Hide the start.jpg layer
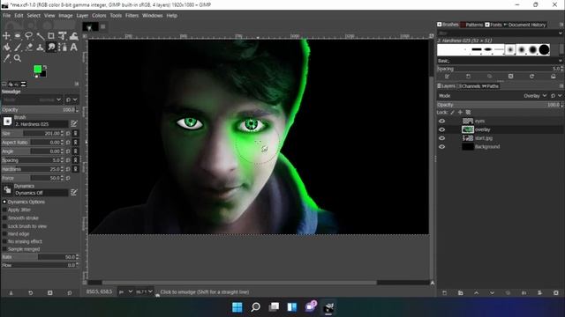 (x=441, y=138)
